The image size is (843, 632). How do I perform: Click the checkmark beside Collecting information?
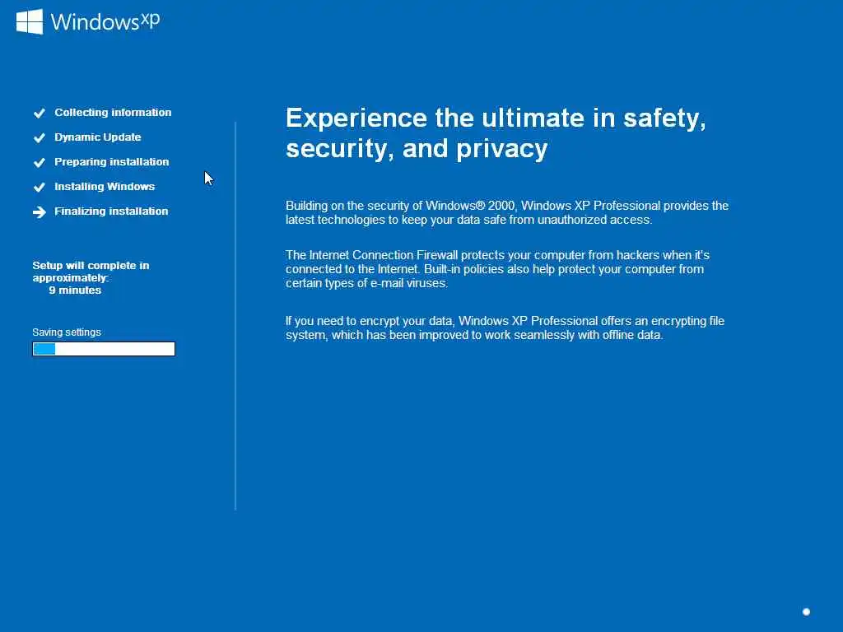click(x=40, y=113)
